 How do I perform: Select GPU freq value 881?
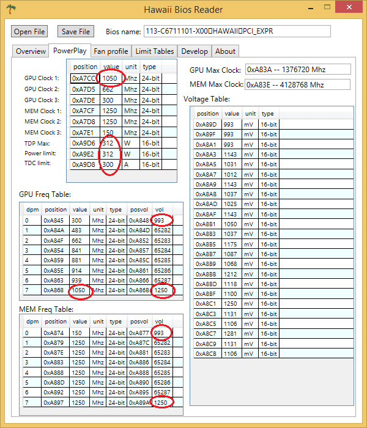click(80, 260)
